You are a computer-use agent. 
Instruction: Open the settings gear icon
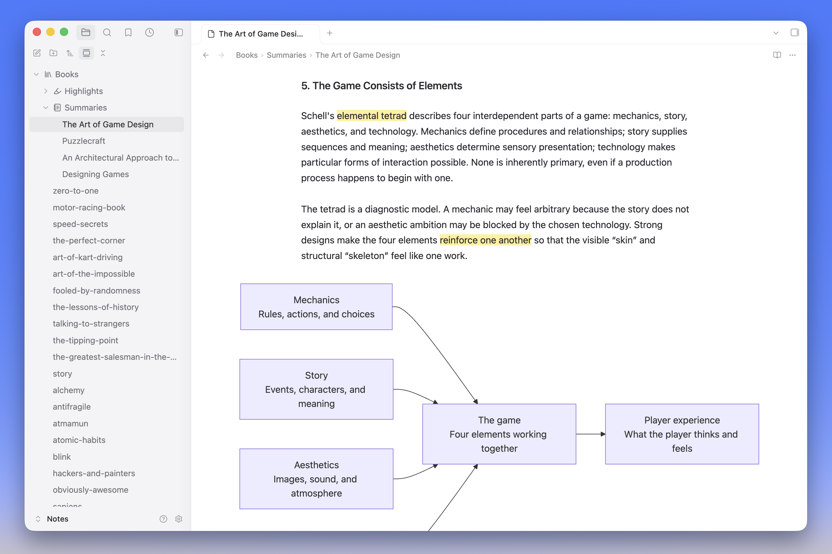[x=178, y=519]
